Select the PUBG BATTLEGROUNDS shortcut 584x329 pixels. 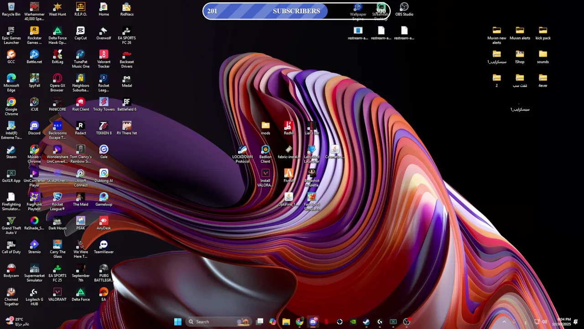pos(104,273)
